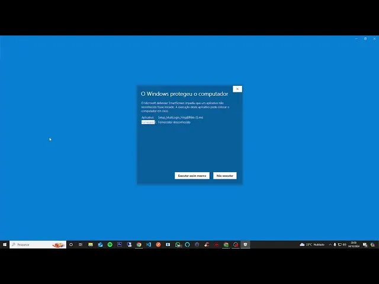This screenshot has width=379, height=284.
Task: Click 'Não executar' button
Action: coord(225,176)
